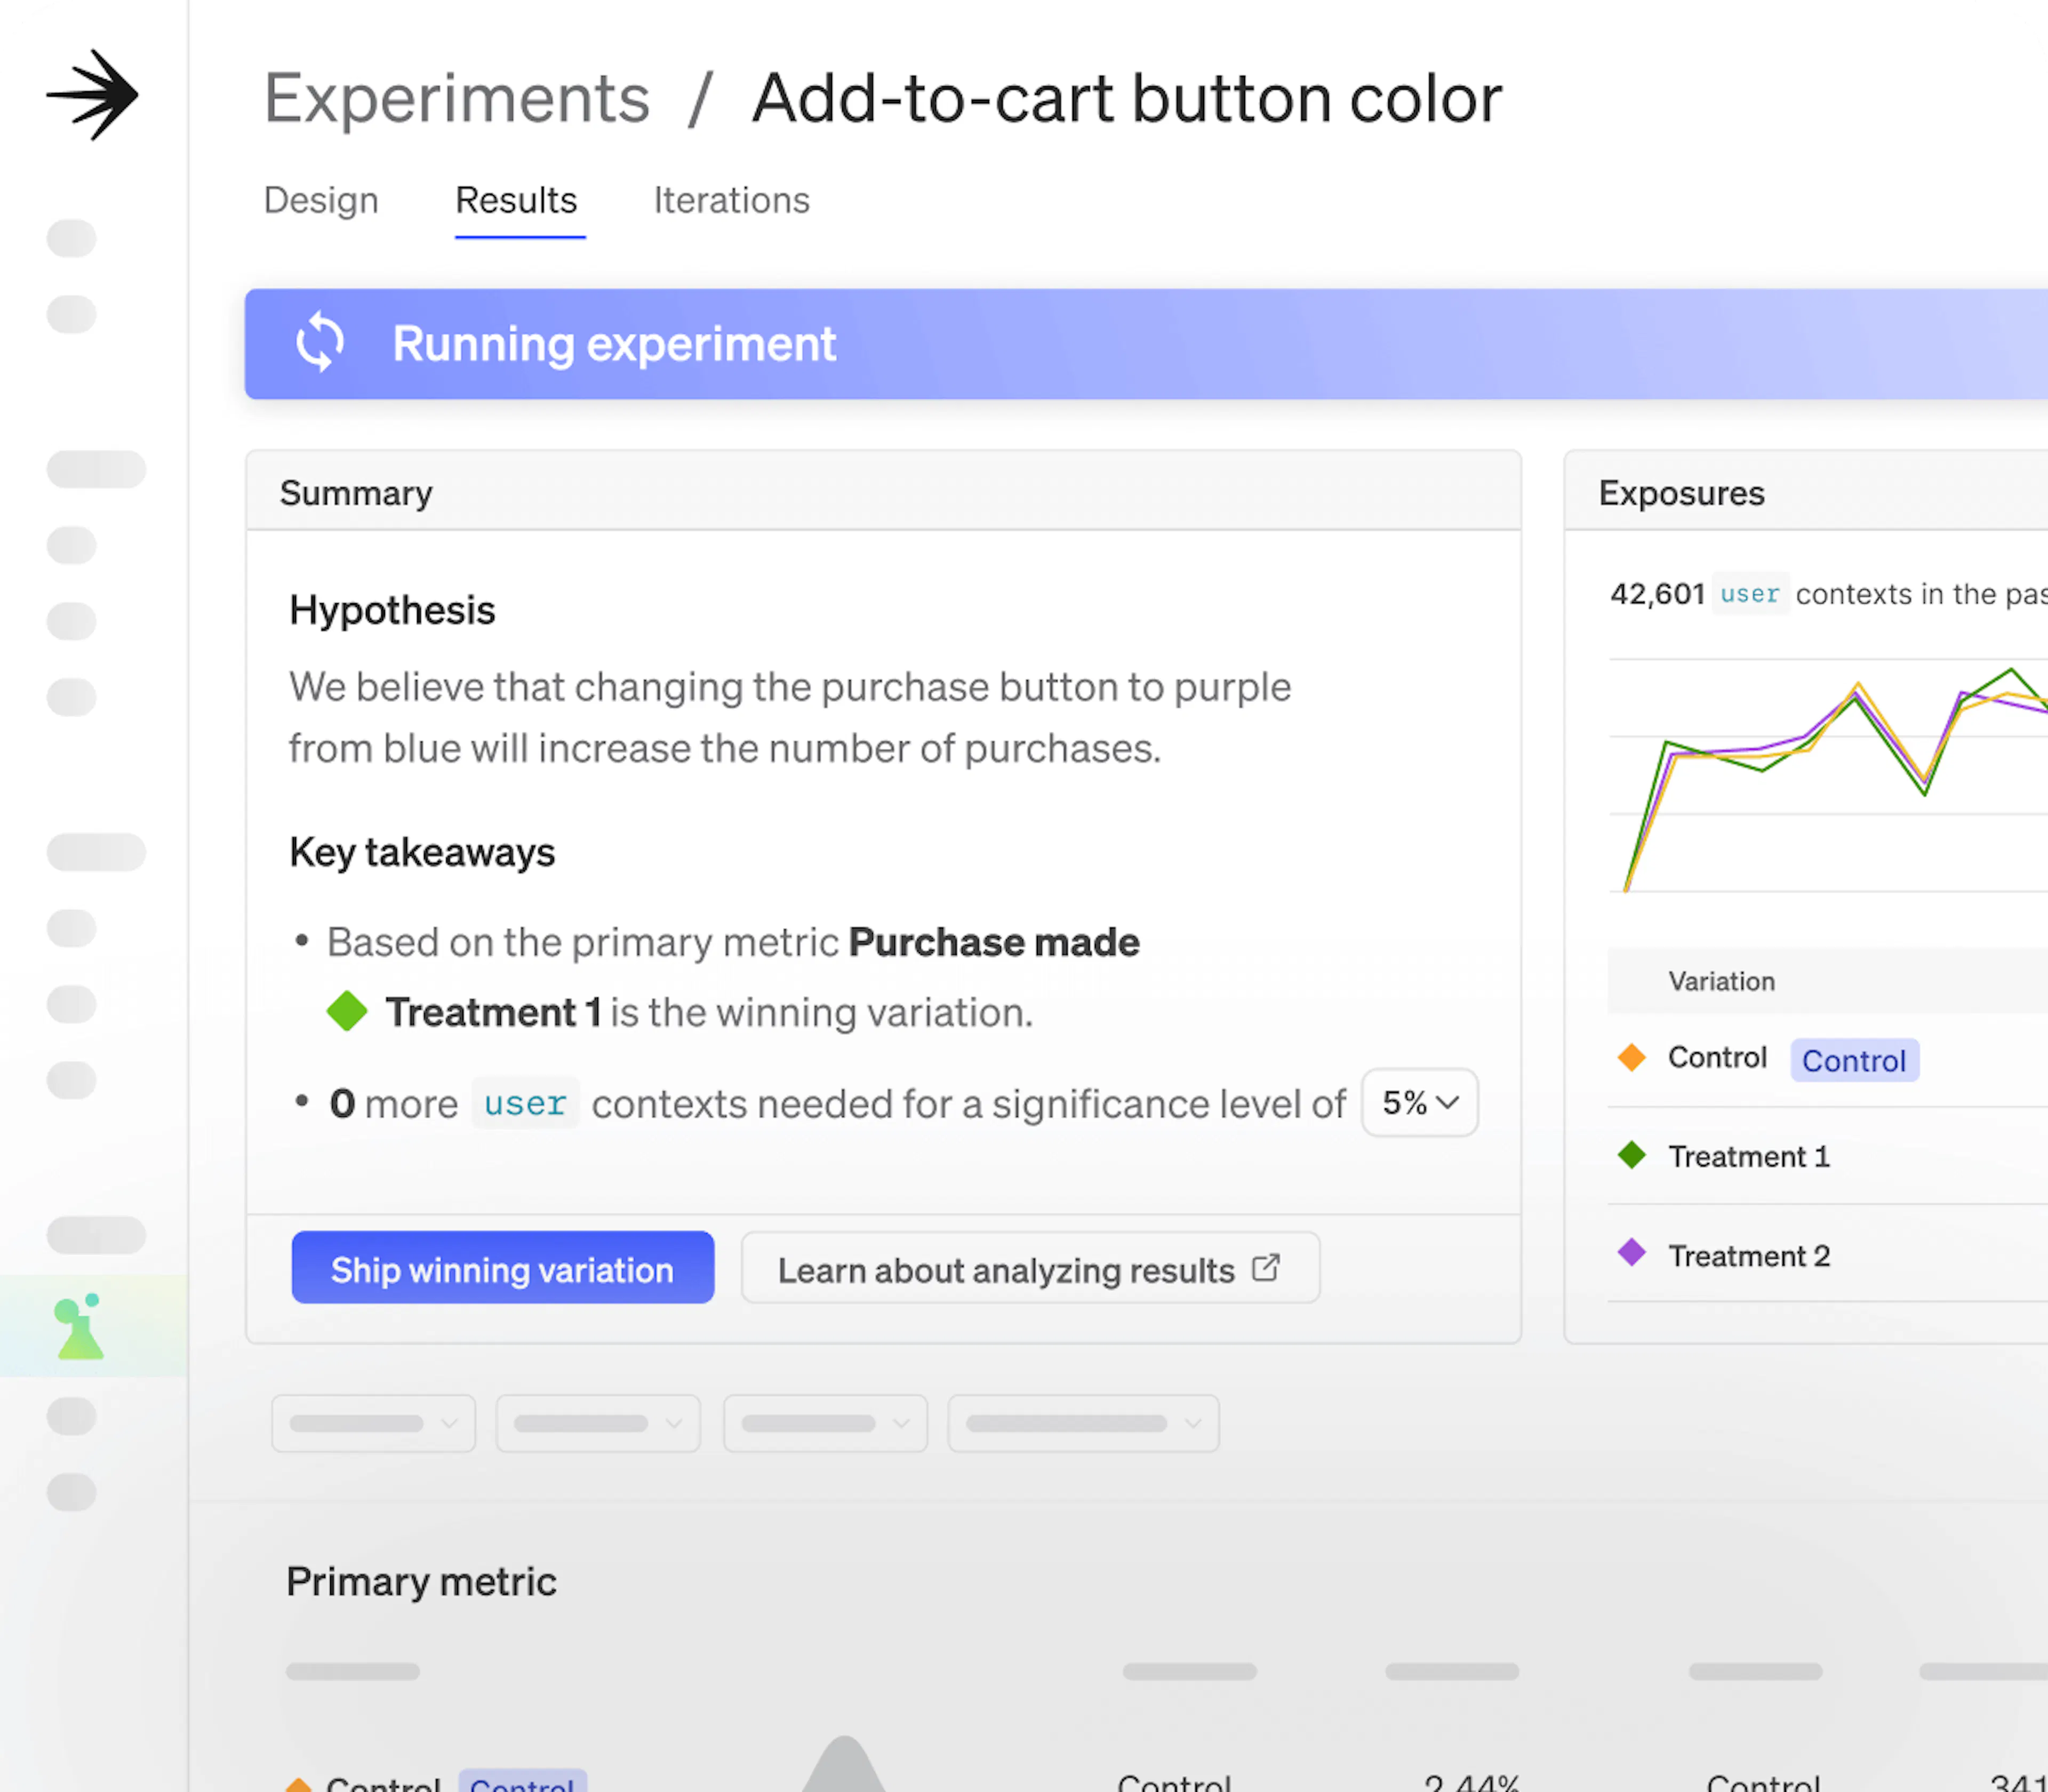The height and width of the screenshot is (1792, 2048).
Task: Click the LaunchDarkly arrow logo
Action: point(93,96)
